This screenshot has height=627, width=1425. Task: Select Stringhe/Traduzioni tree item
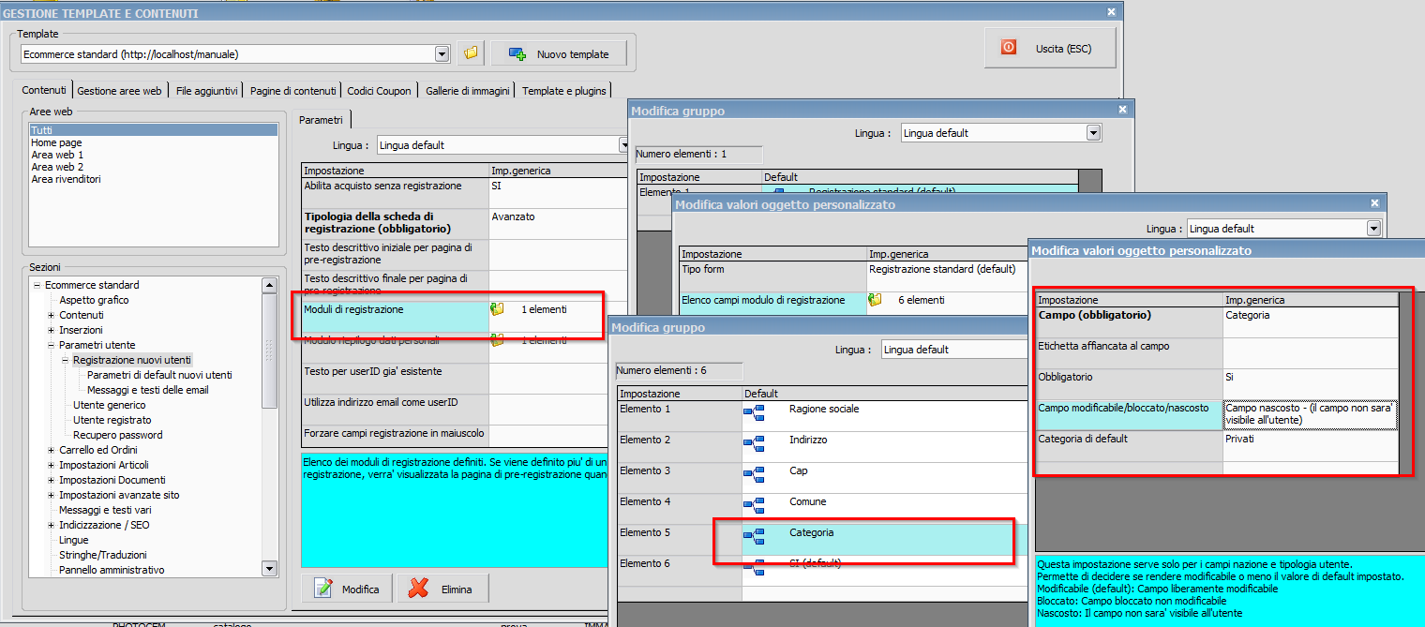click(x=102, y=555)
